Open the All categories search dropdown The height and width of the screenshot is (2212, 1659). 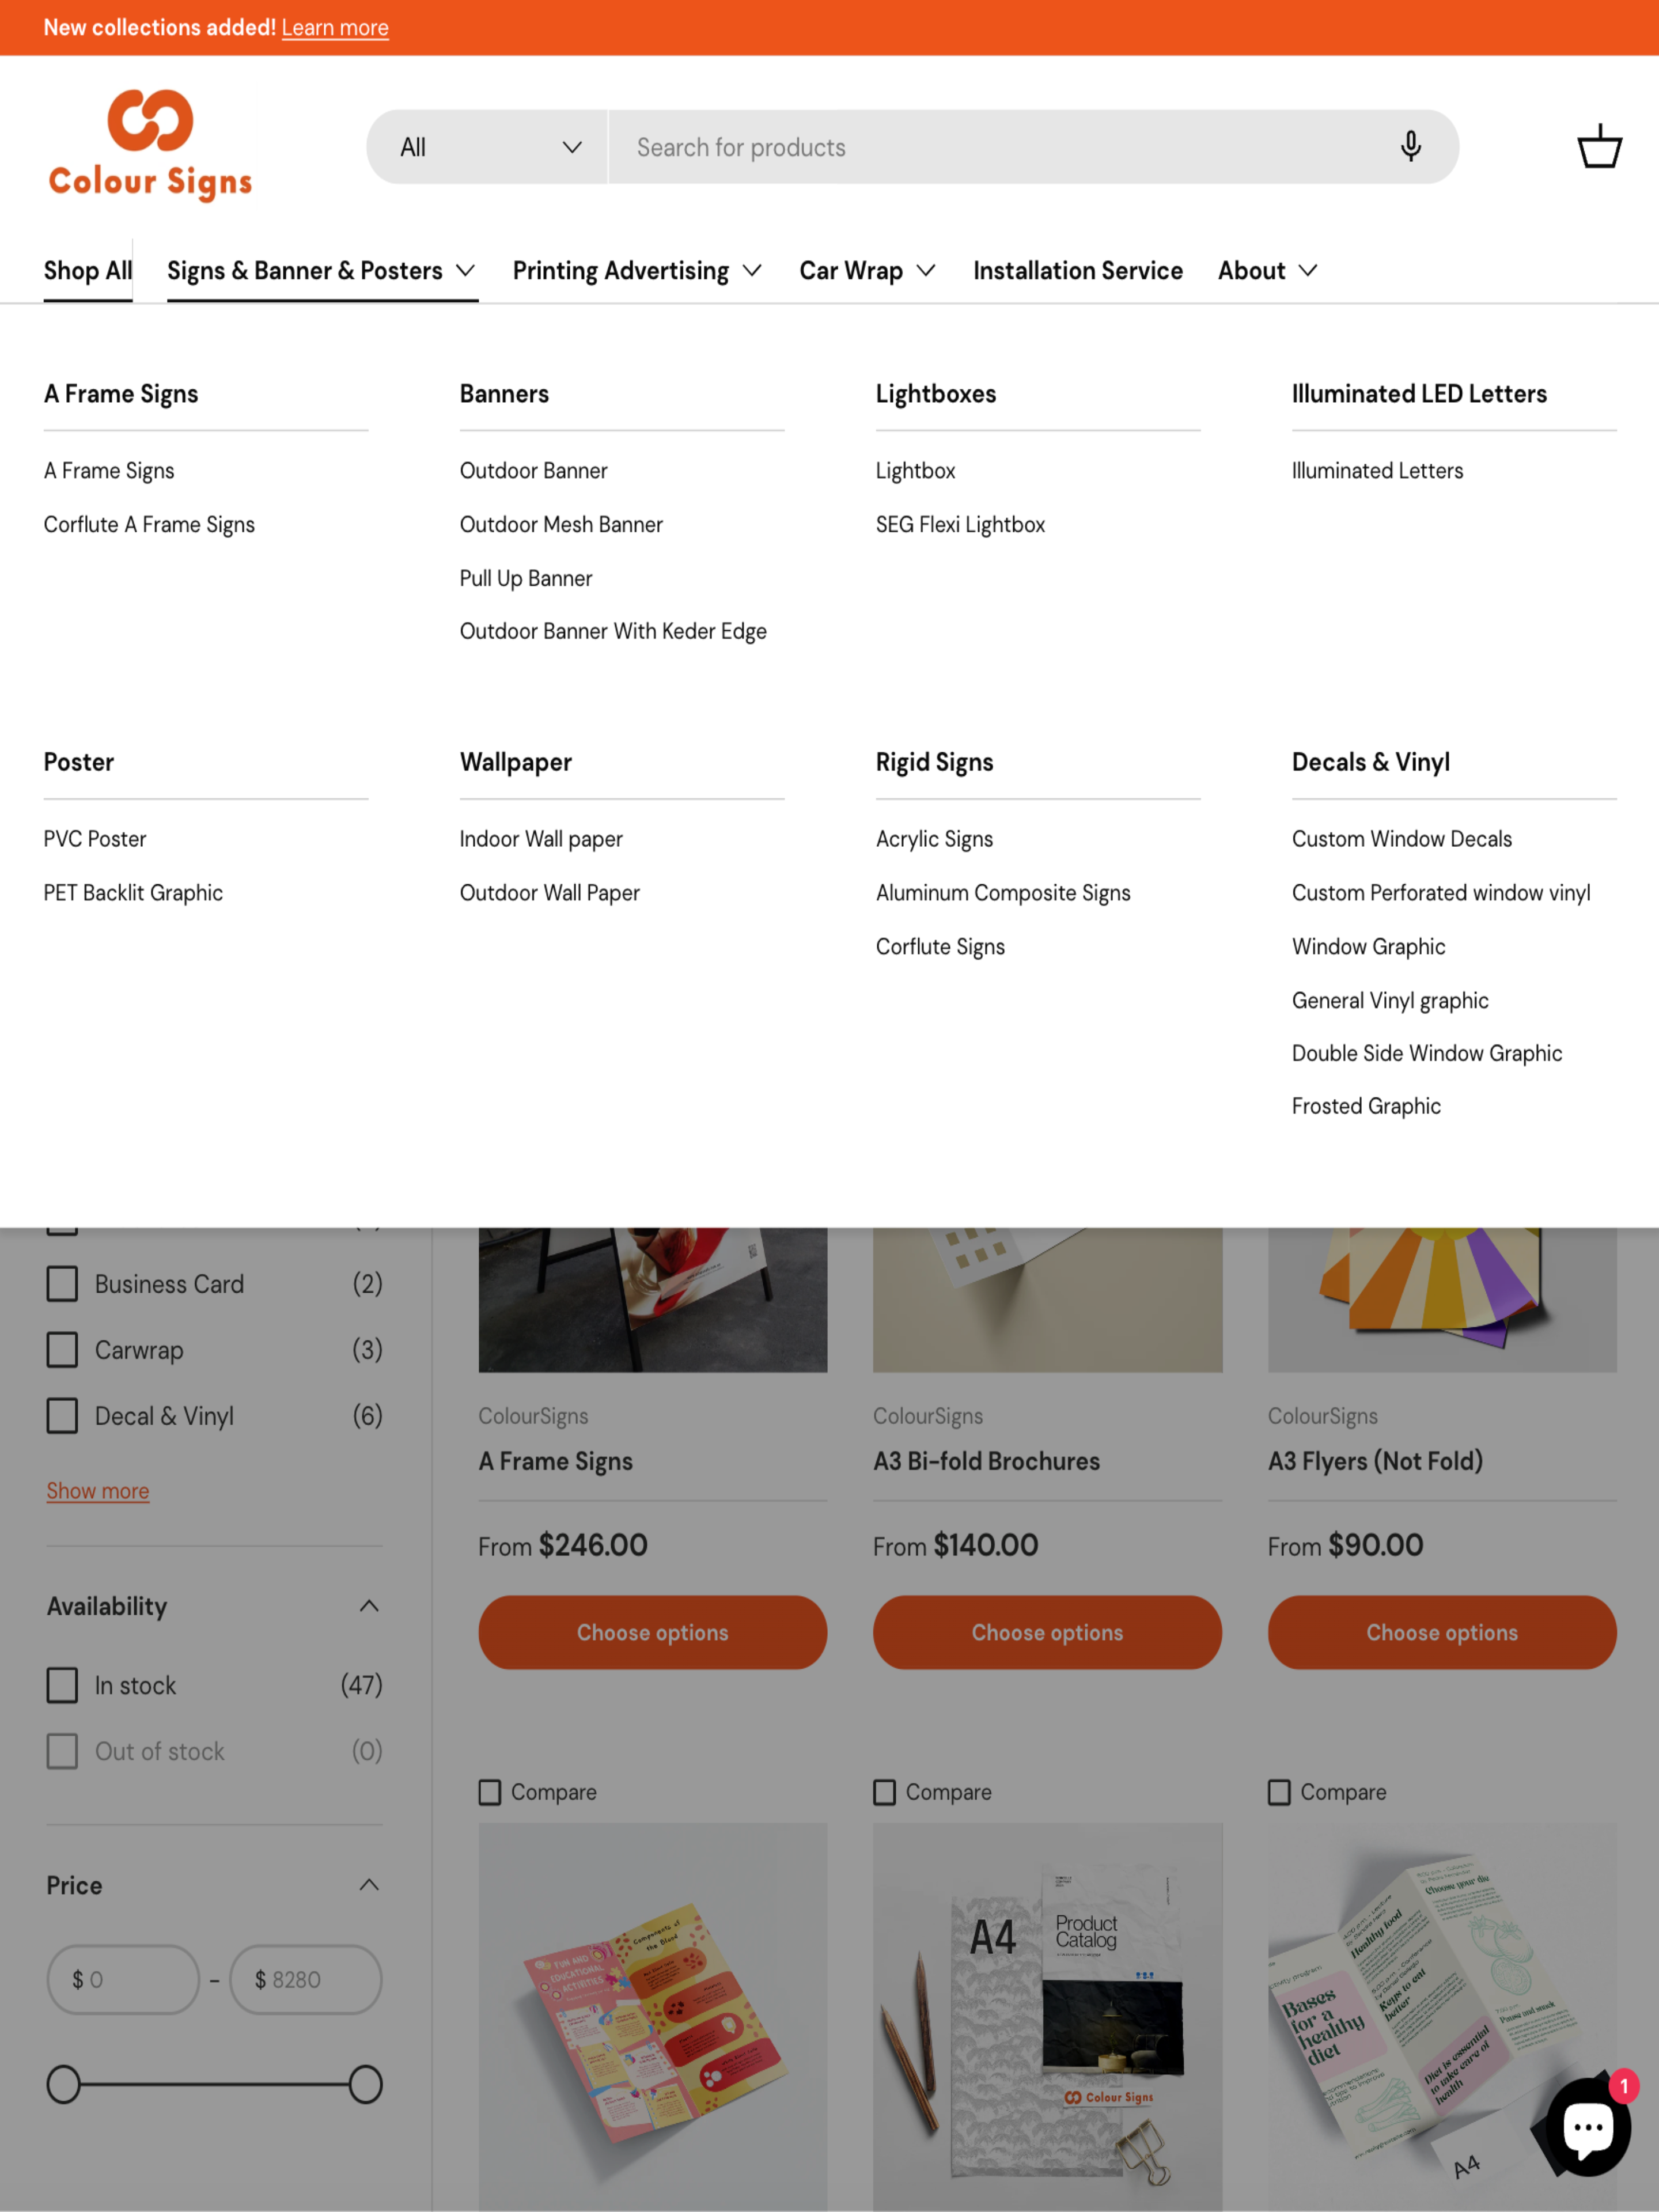tap(488, 147)
